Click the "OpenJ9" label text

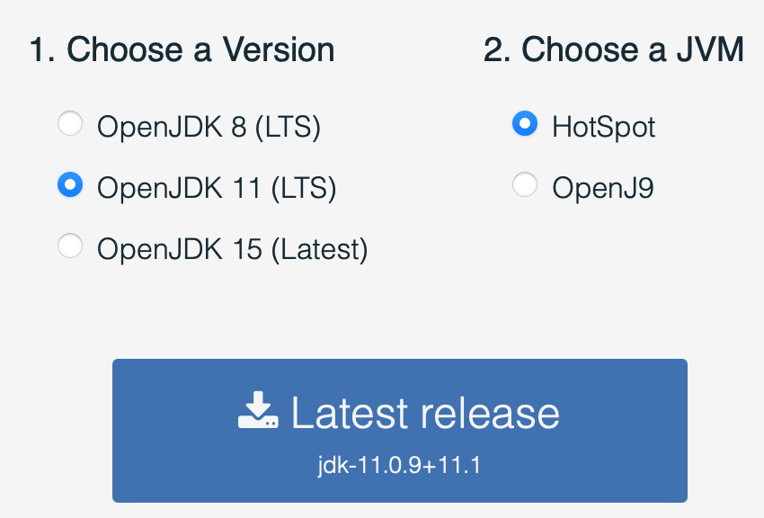(x=603, y=188)
